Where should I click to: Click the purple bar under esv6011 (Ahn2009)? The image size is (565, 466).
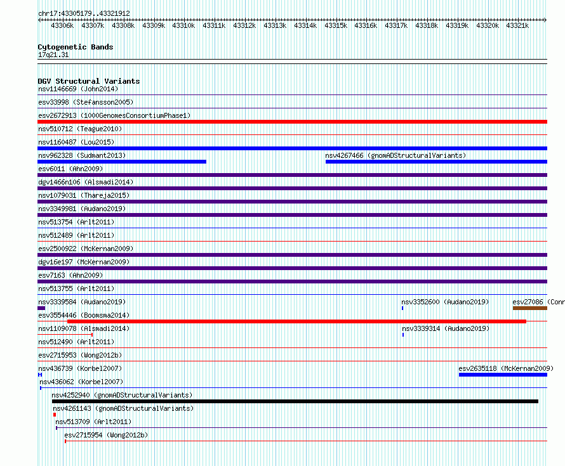(x=292, y=175)
